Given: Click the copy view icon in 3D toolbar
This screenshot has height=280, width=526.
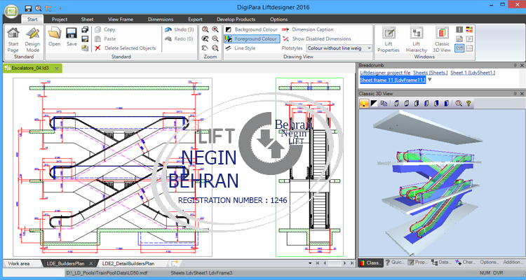Looking at the screenshot, I should [384, 104].
